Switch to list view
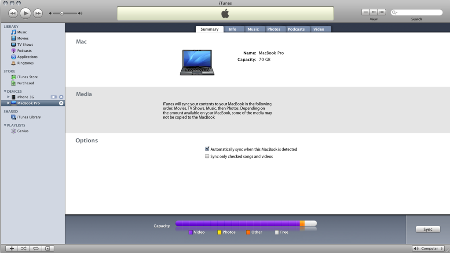 tap(366, 12)
